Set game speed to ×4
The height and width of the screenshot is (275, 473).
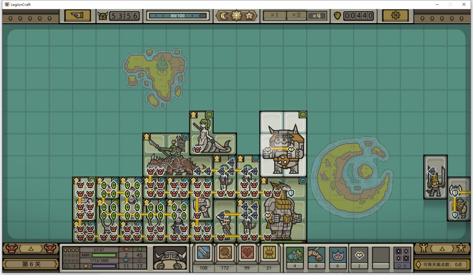(317, 16)
